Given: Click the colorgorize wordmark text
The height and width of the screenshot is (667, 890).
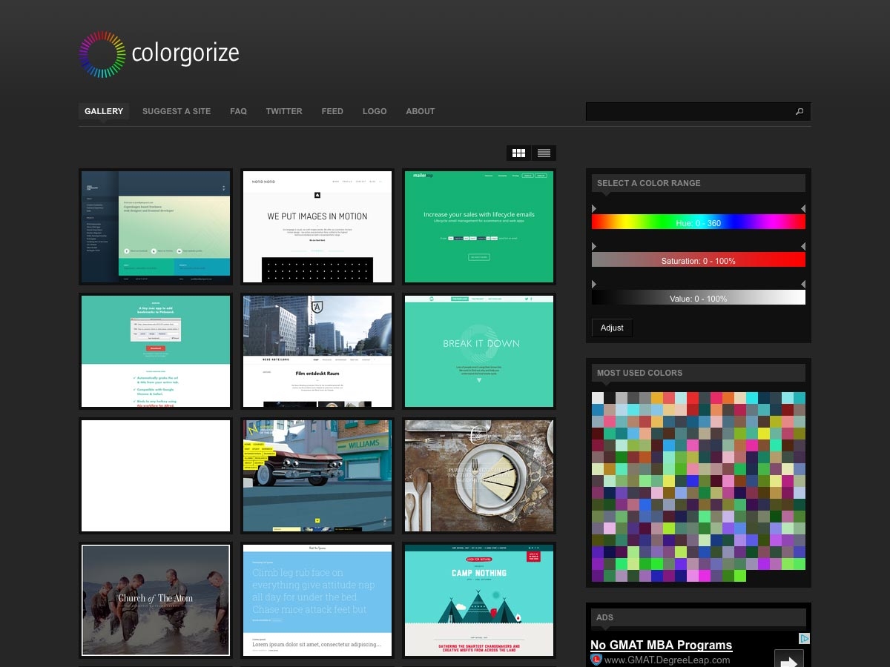Looking at the screenshot, I should (185, 53).
